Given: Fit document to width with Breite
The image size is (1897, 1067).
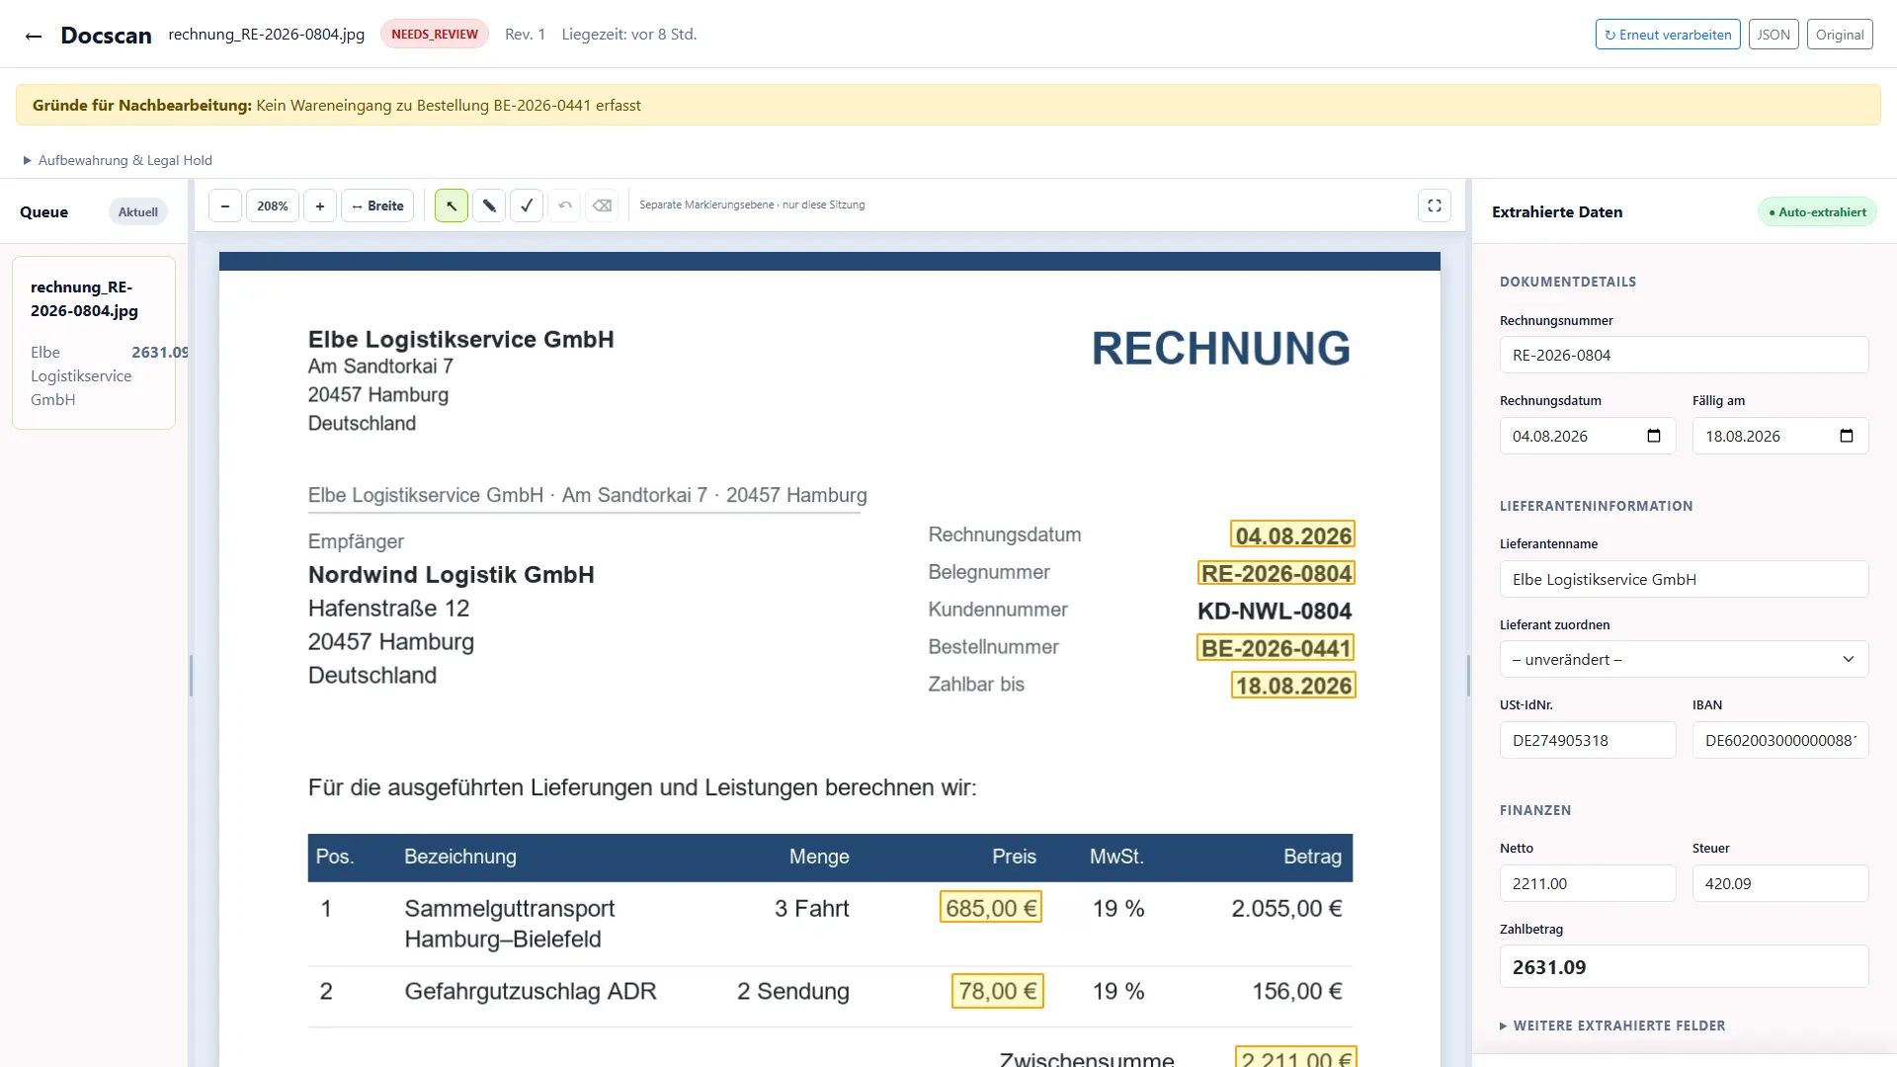Looking at the screenshot, I should coord(377,205).
